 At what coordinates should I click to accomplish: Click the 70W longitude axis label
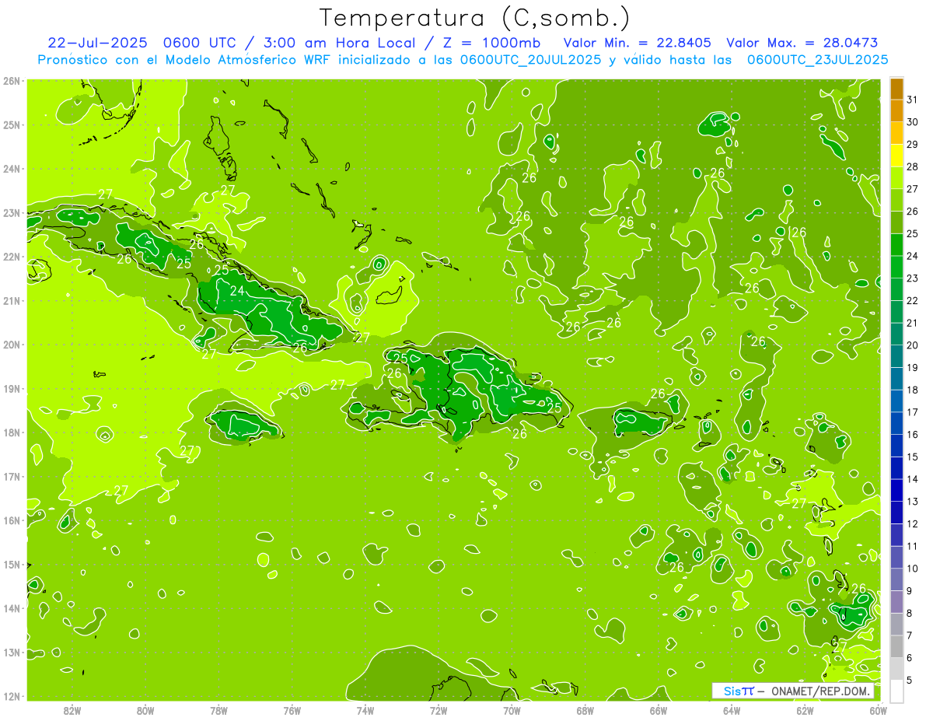[x=512, y=710]
